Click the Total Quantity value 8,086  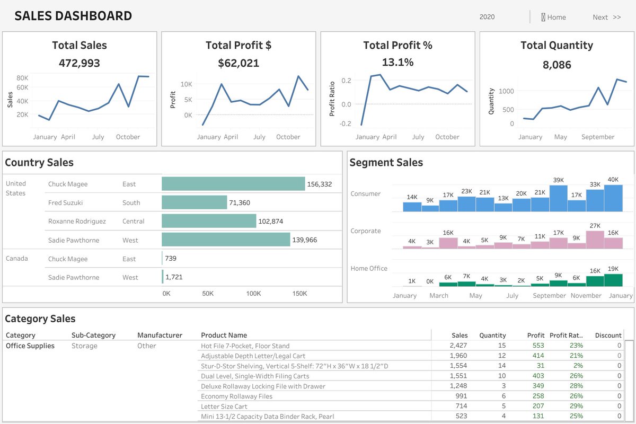tap(556, 65)
